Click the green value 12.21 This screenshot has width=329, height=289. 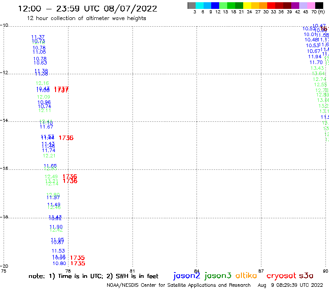pyautogui.click(x=49, y=156)
